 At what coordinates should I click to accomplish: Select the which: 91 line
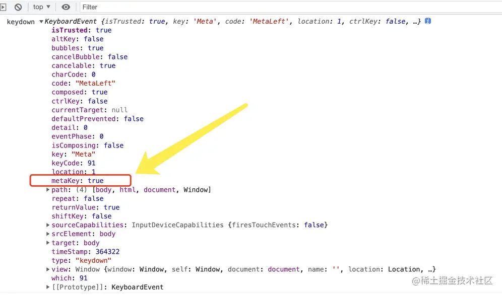coord(70,278)
